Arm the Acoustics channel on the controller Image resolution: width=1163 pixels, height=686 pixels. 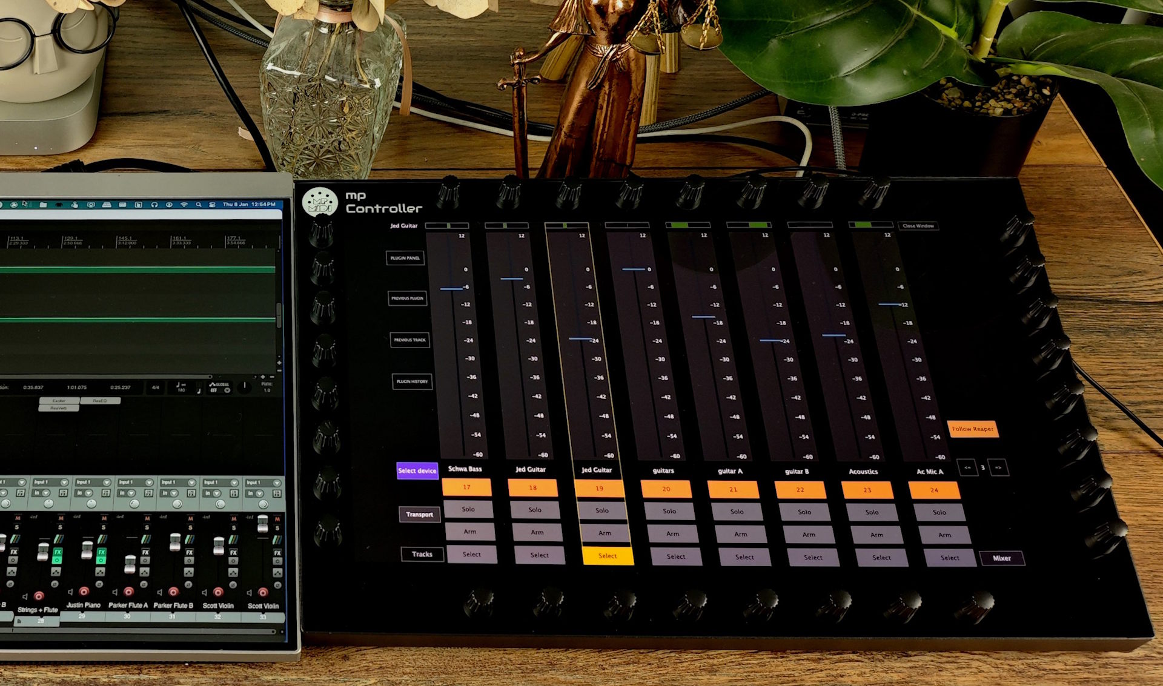[x=876, y=534]
